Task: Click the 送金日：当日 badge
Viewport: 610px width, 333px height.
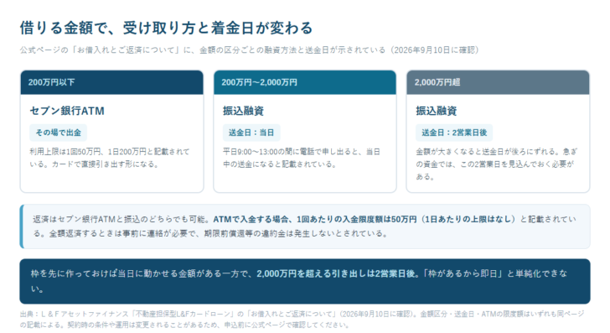Action: (x=251, y=133)
